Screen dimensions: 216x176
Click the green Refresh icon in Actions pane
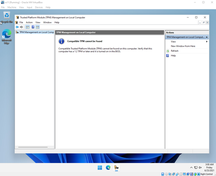(168, 51)
